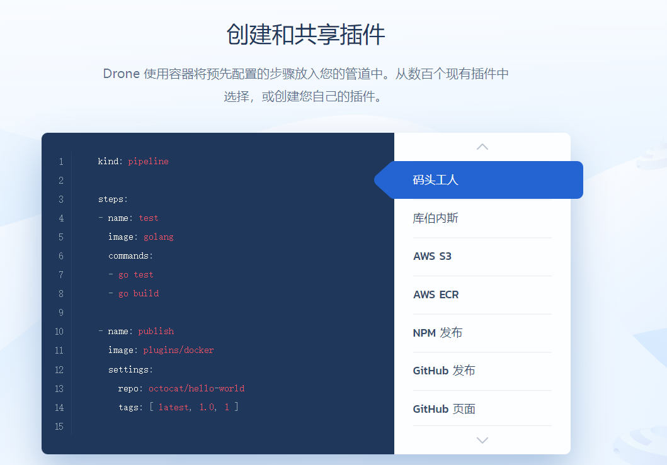Click line number 9 in code gutter

click(61, 313)
